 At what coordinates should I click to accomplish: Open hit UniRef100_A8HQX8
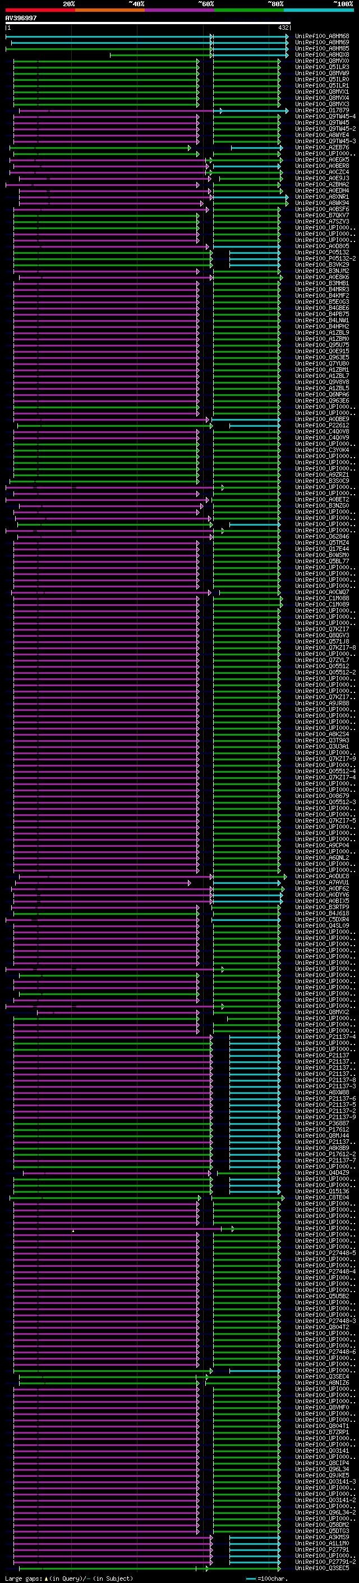tap(322, 54)
